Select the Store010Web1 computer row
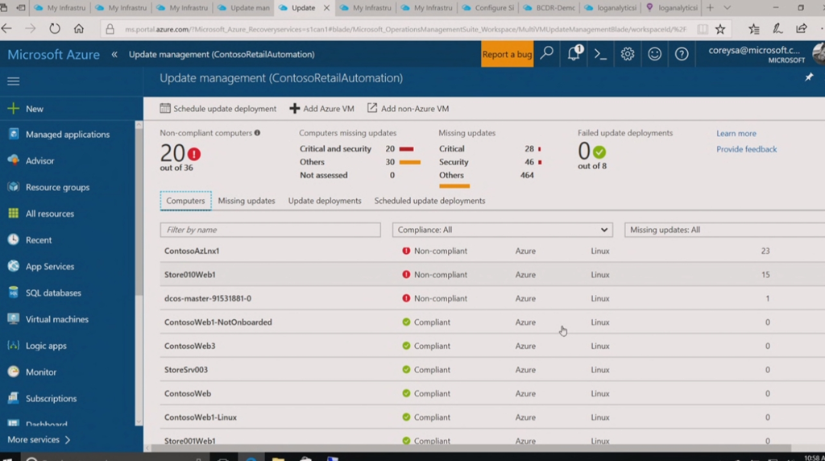 point(190,275)
